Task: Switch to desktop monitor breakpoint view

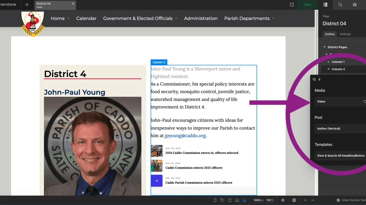Action: (x=244, y=200)
